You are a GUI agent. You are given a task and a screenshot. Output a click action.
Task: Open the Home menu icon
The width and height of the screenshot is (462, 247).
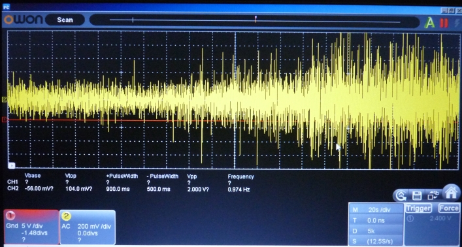(x=452, y=193)
